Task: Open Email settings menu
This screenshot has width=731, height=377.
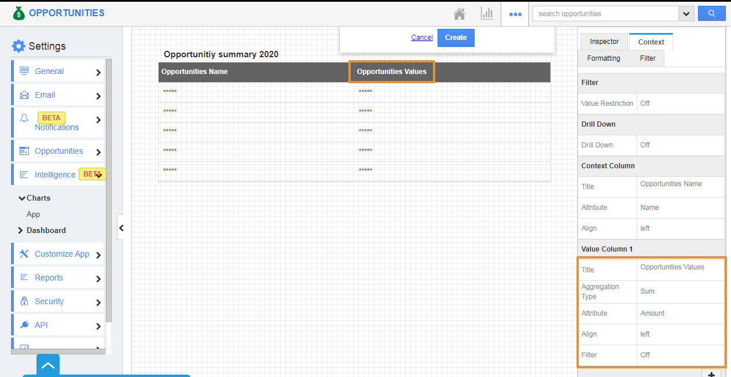Action: click(57, 95)
